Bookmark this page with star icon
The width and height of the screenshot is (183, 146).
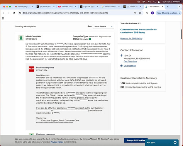(140, 13)
